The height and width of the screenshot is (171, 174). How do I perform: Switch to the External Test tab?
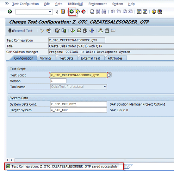tap(90, 58)
